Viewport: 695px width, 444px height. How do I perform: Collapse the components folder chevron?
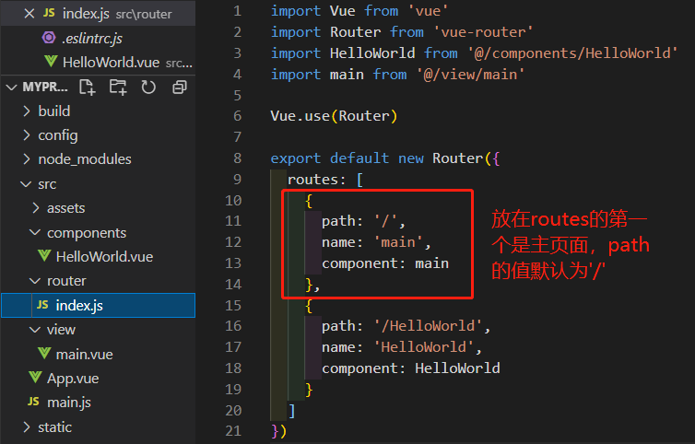coord(35,232)
